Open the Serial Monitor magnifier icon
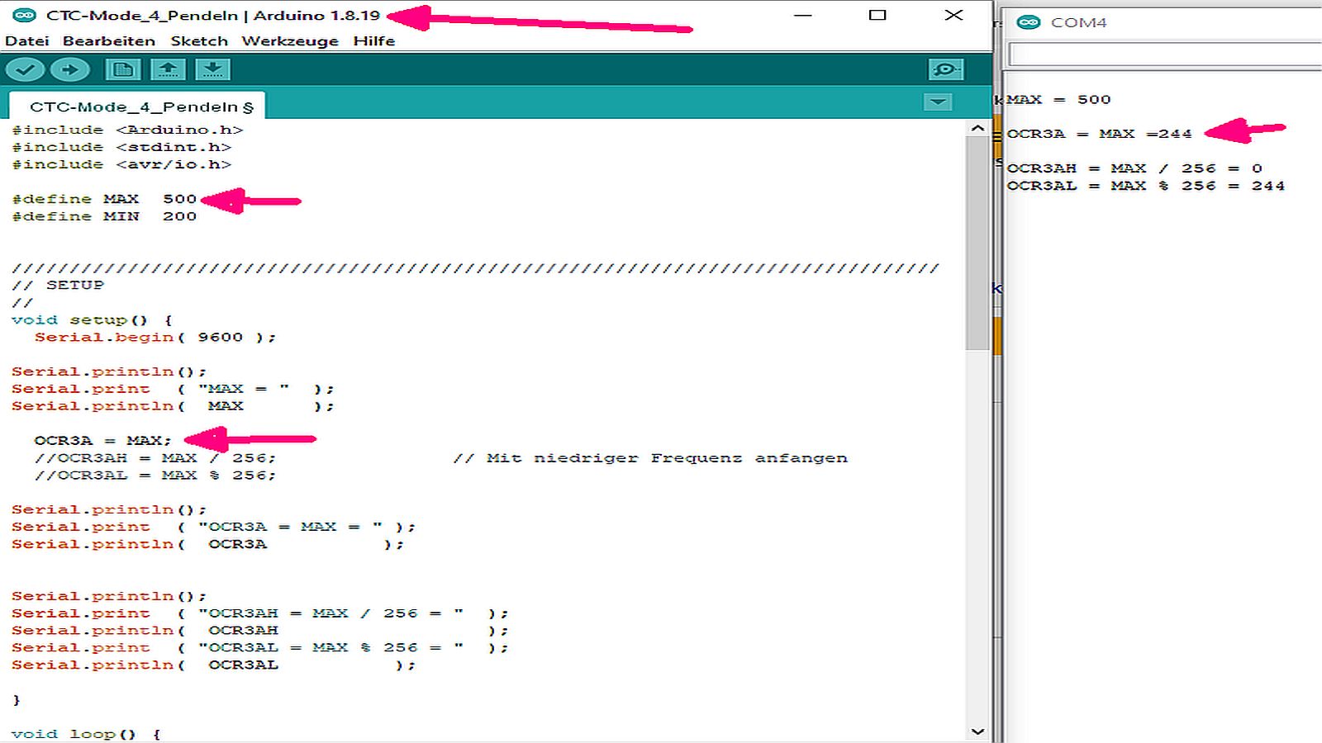 coord(946,69)
